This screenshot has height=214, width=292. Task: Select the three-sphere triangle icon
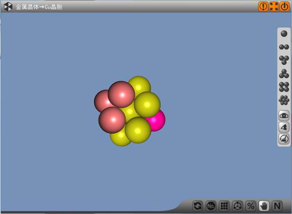pos(284,60)
